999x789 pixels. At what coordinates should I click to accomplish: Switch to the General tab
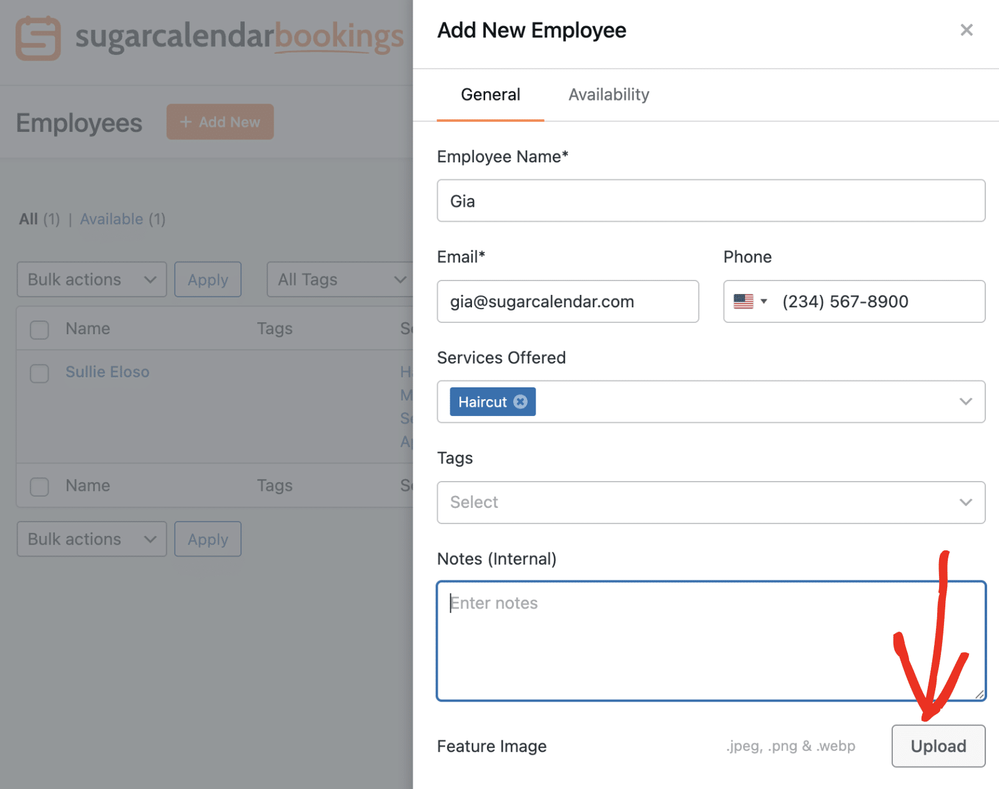tap(490, 94)
